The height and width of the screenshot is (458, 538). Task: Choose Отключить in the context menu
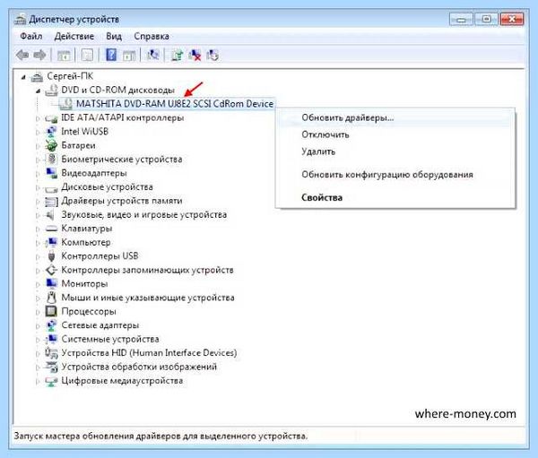395,134
